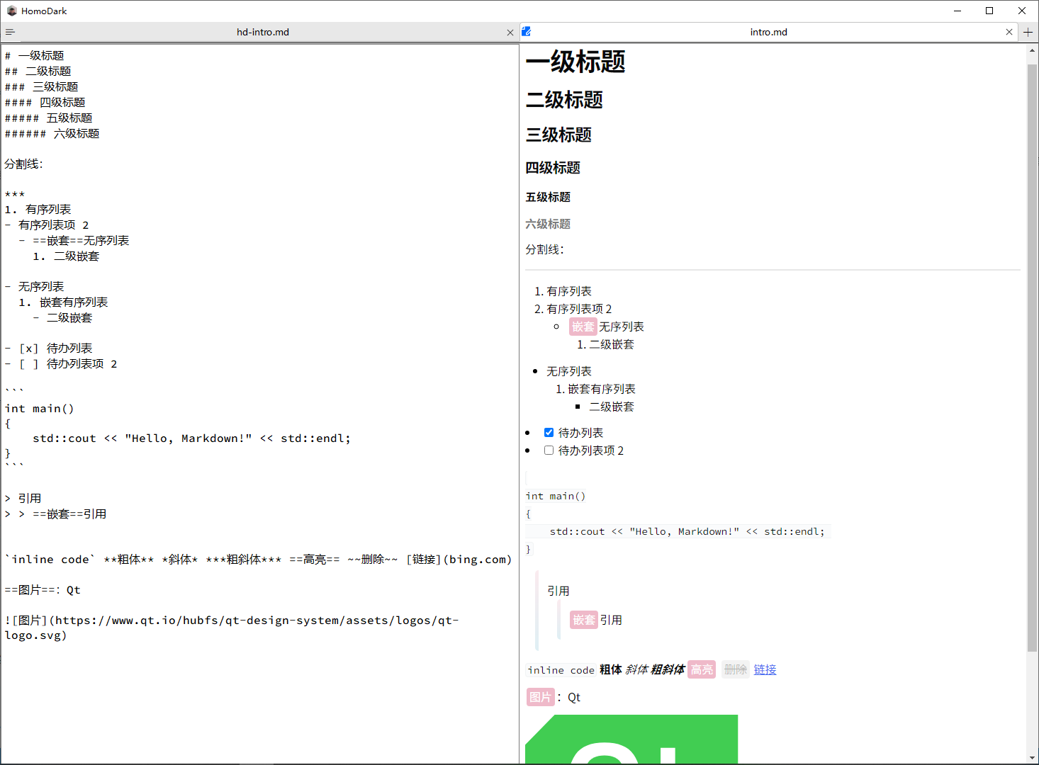This screenshot has width=1039, height=765.
Task: Click the std::cout code line in editor
Action: (191, 438)
